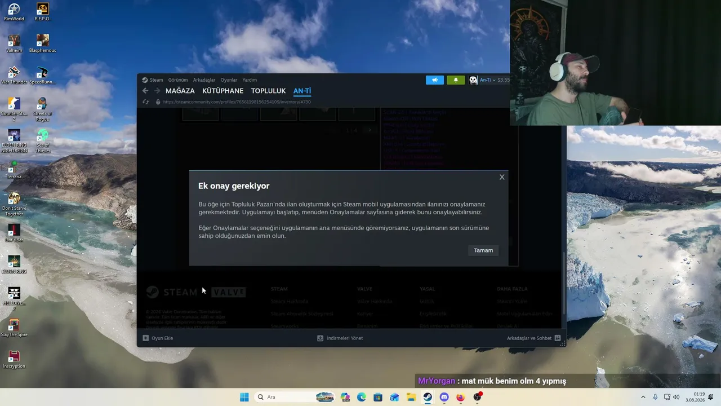Viewport: 721px width, 406px height.
Task: Select the Inscryption desktop shortcut
Action: pos(14,360)
